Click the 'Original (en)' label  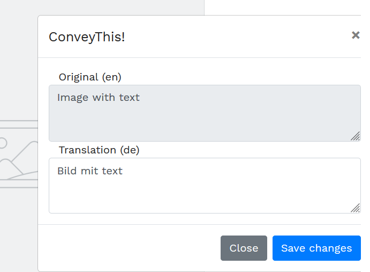tap(90, 77)
